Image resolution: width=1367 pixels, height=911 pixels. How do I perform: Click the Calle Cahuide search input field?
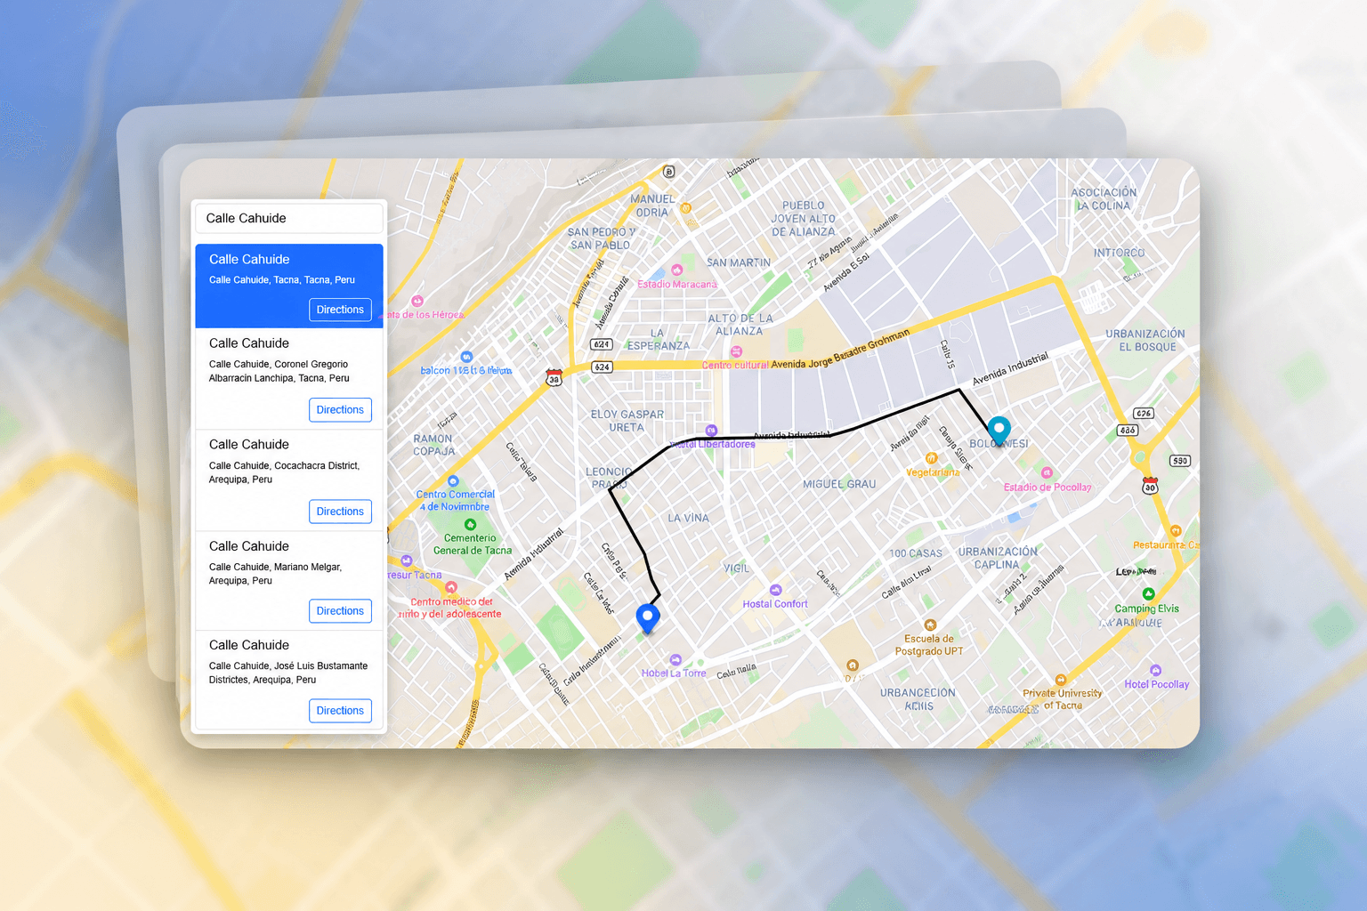coord(289,218)
